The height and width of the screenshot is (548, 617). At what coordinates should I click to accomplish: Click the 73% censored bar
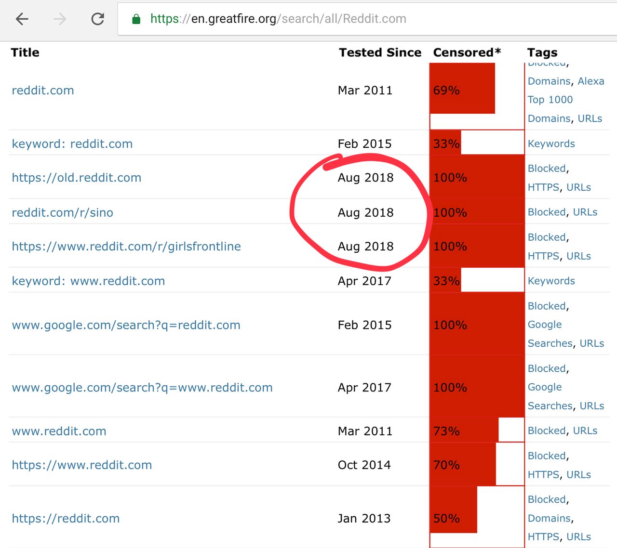(x=464, y=430)
